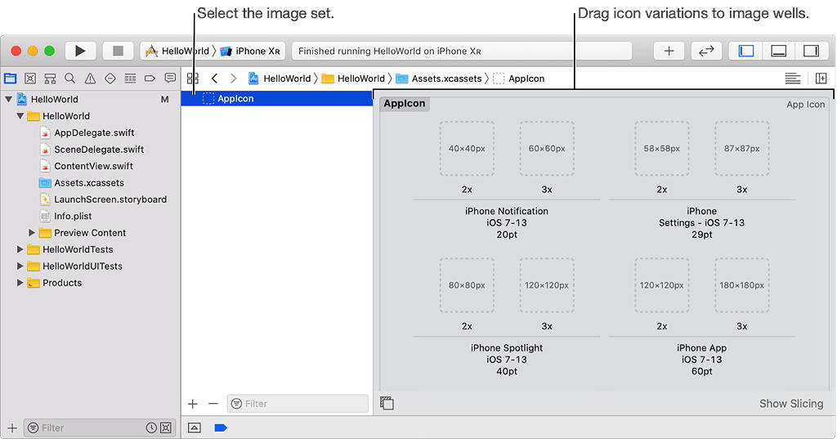The height and width of the screenshot is (439, 837).
Task: Show the Breakpoint navigator
Action: point(150,78)
